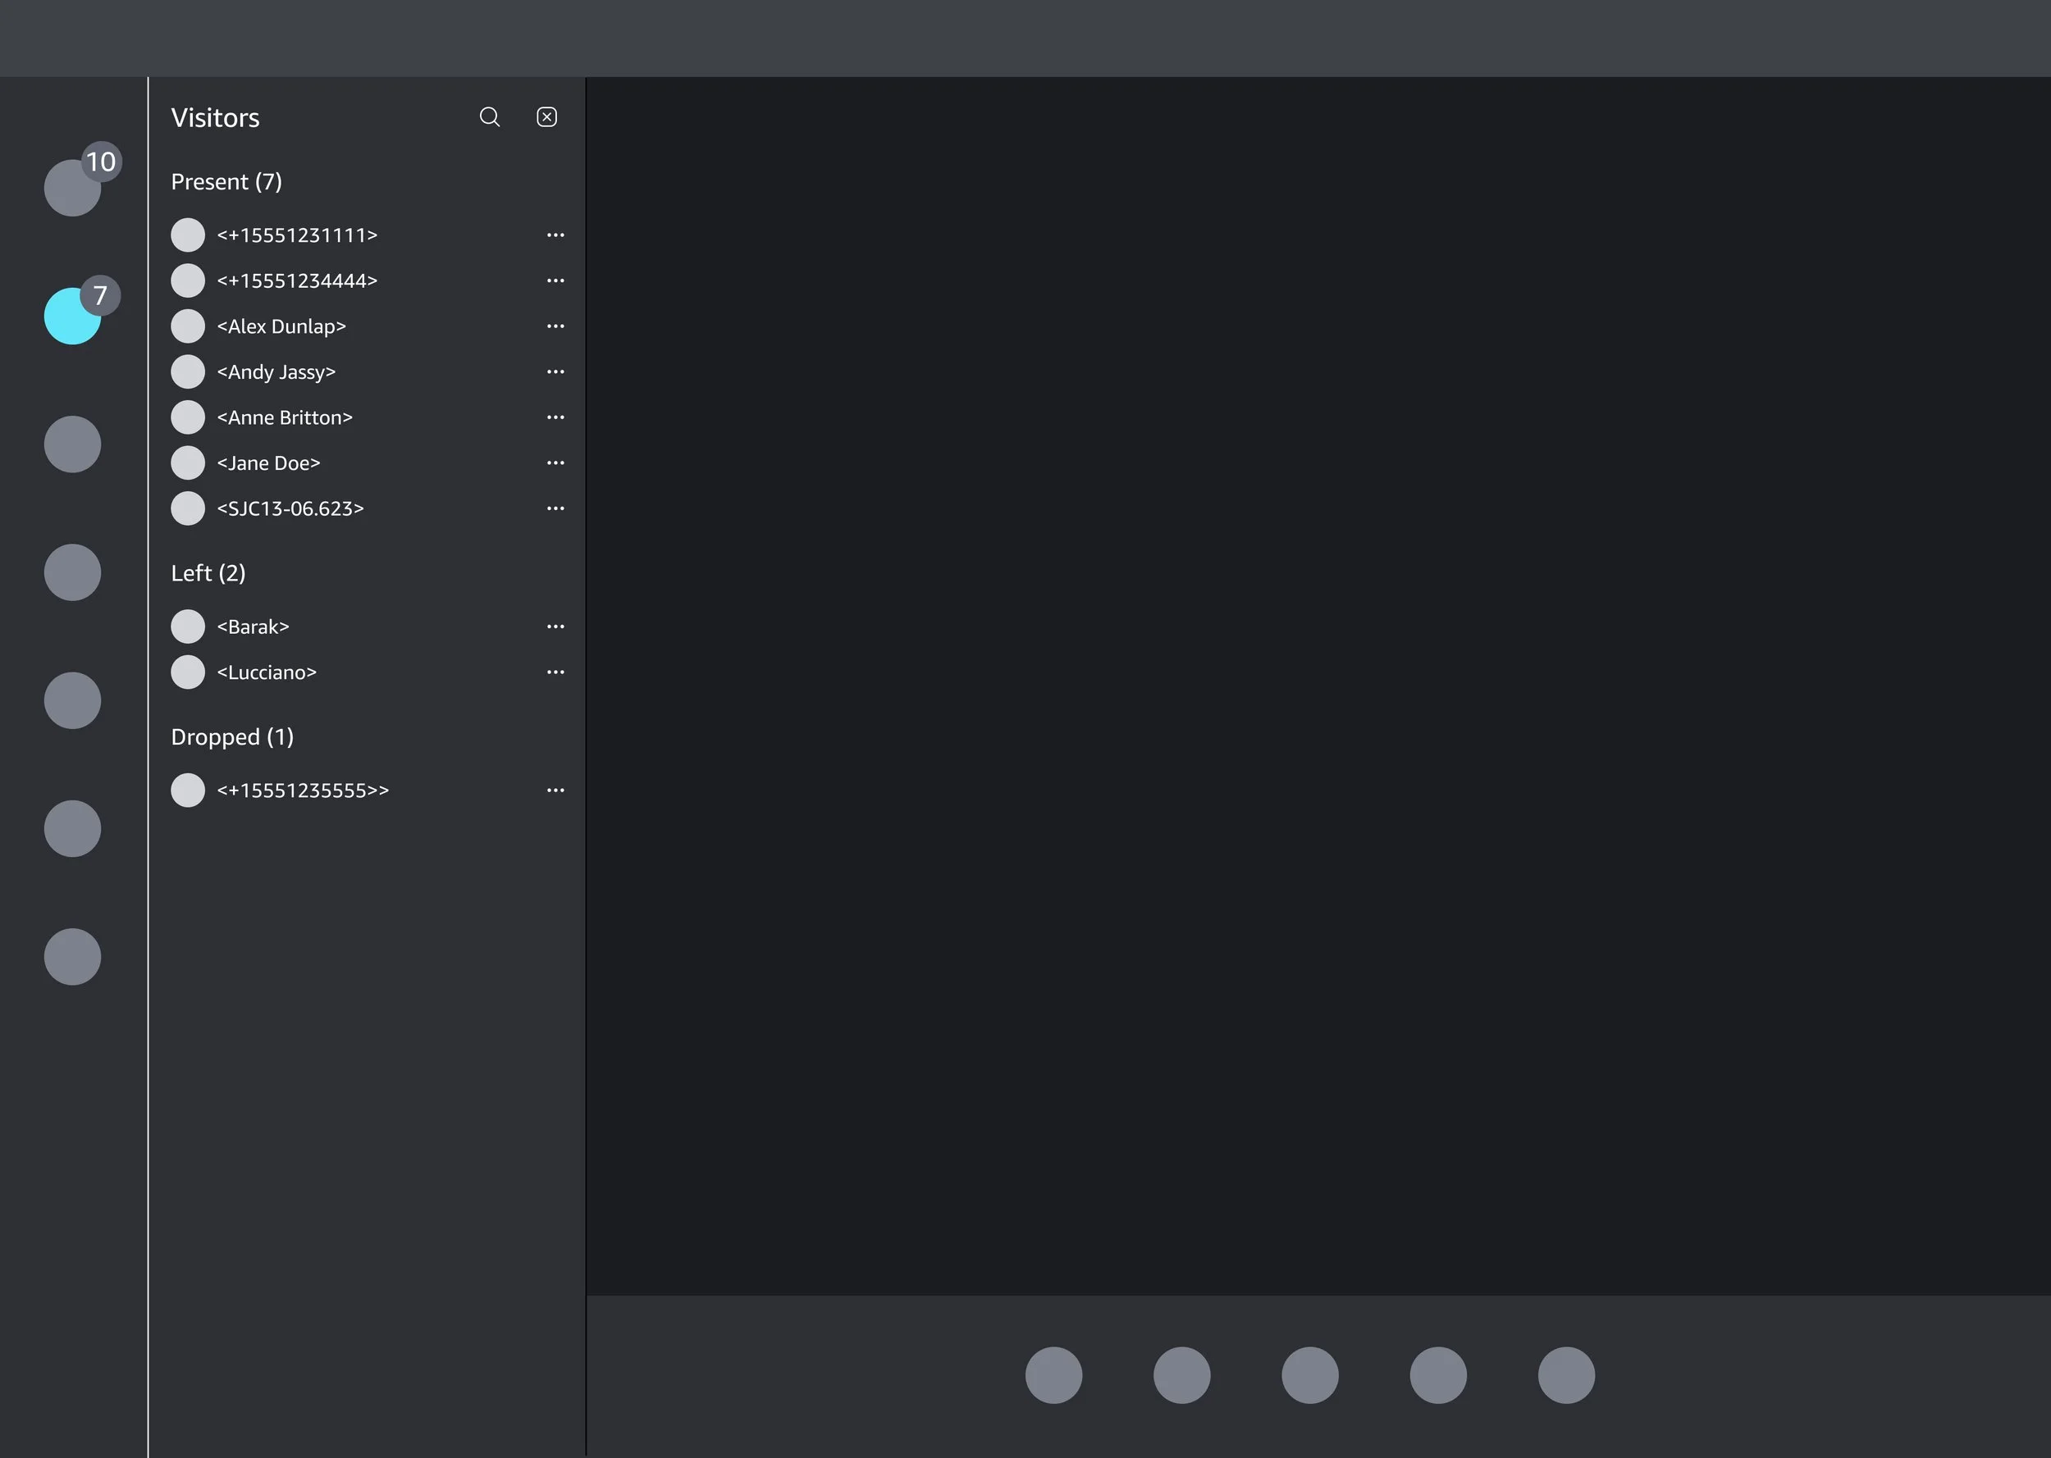Select visitor Andy Jassy's avatar

click(x=188, y=371)
